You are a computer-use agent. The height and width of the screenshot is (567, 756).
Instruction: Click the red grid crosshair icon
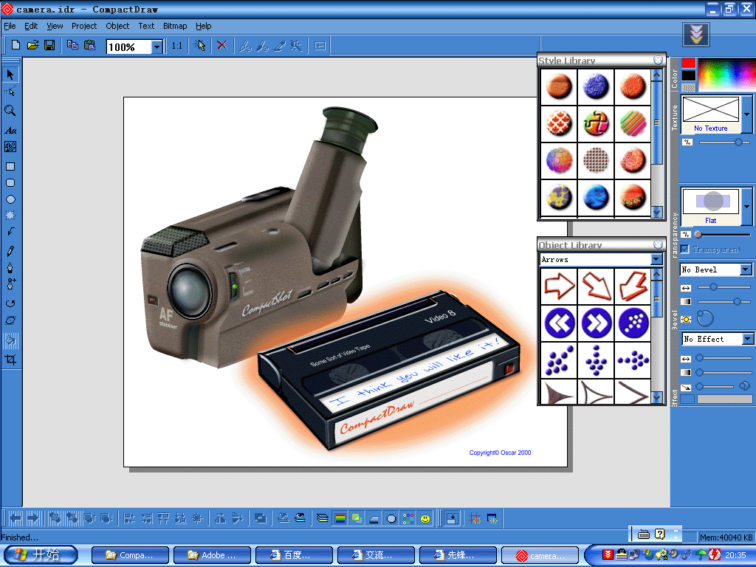475,519
